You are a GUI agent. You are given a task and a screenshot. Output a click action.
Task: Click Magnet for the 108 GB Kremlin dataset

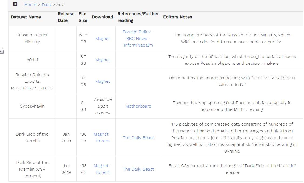[101, 134]
